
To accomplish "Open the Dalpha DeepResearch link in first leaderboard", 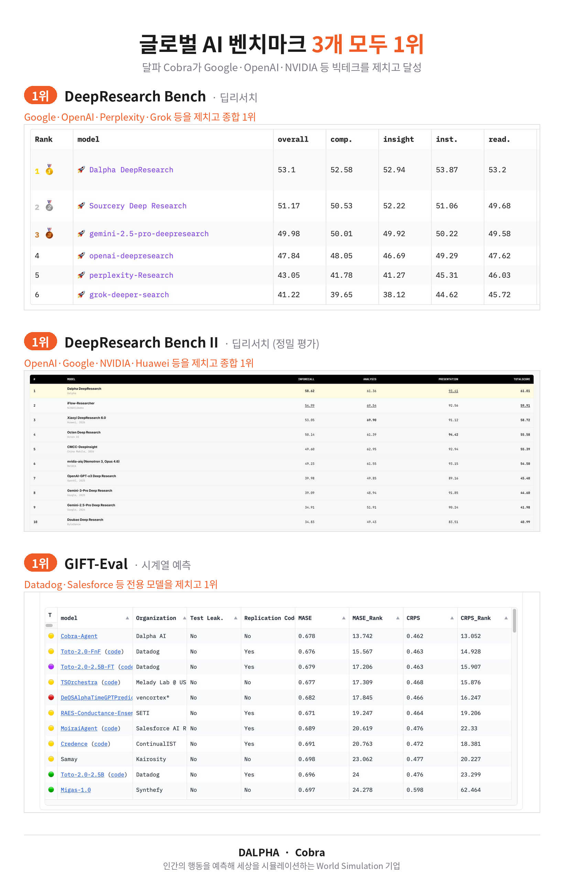I will pos(131,169).
